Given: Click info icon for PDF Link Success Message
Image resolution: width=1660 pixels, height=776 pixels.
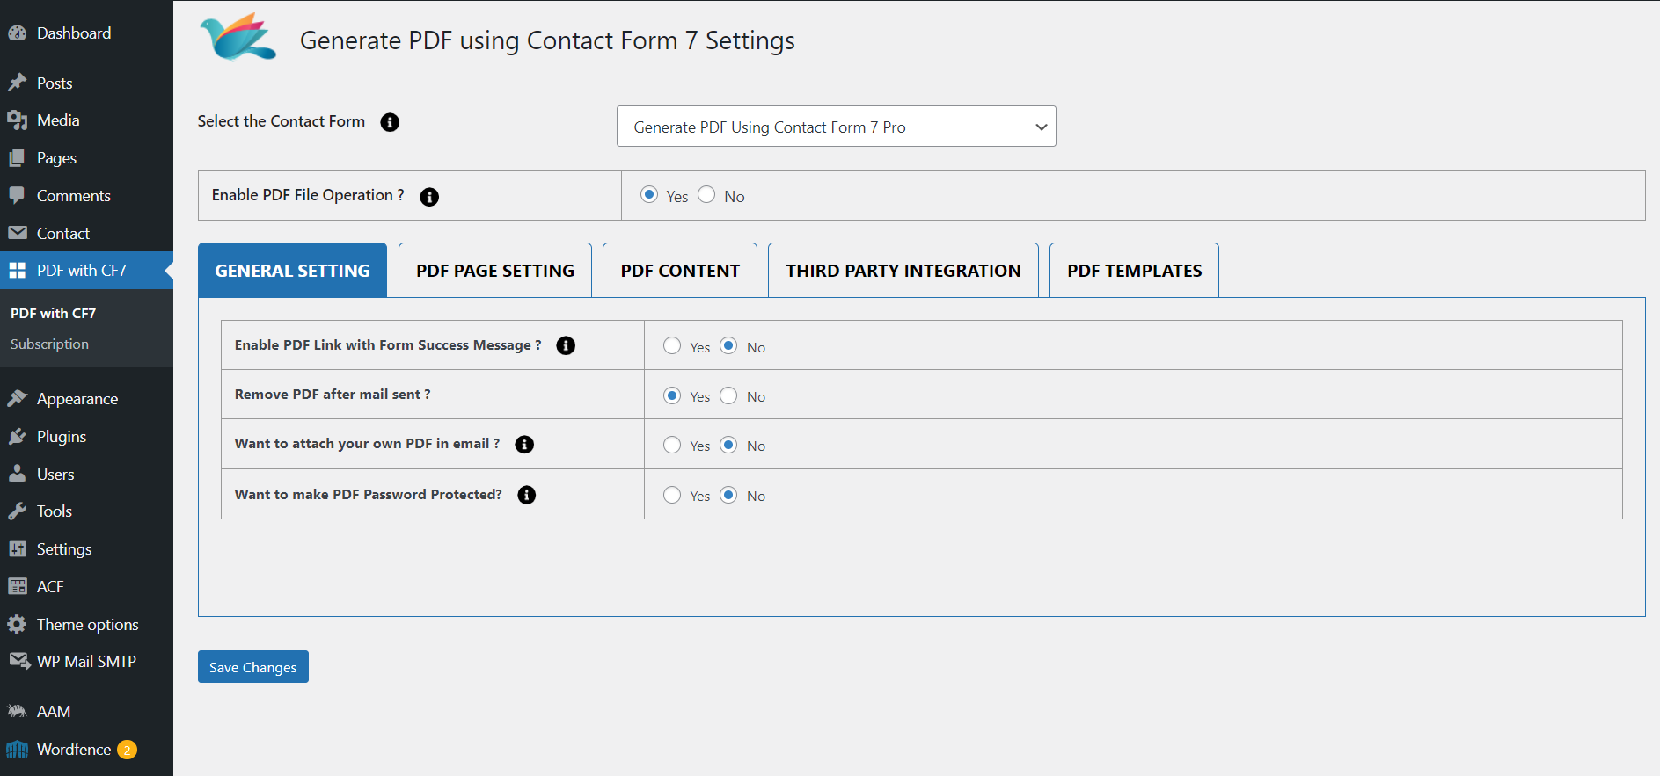Looking at the screenshot, I should [566, 346].
